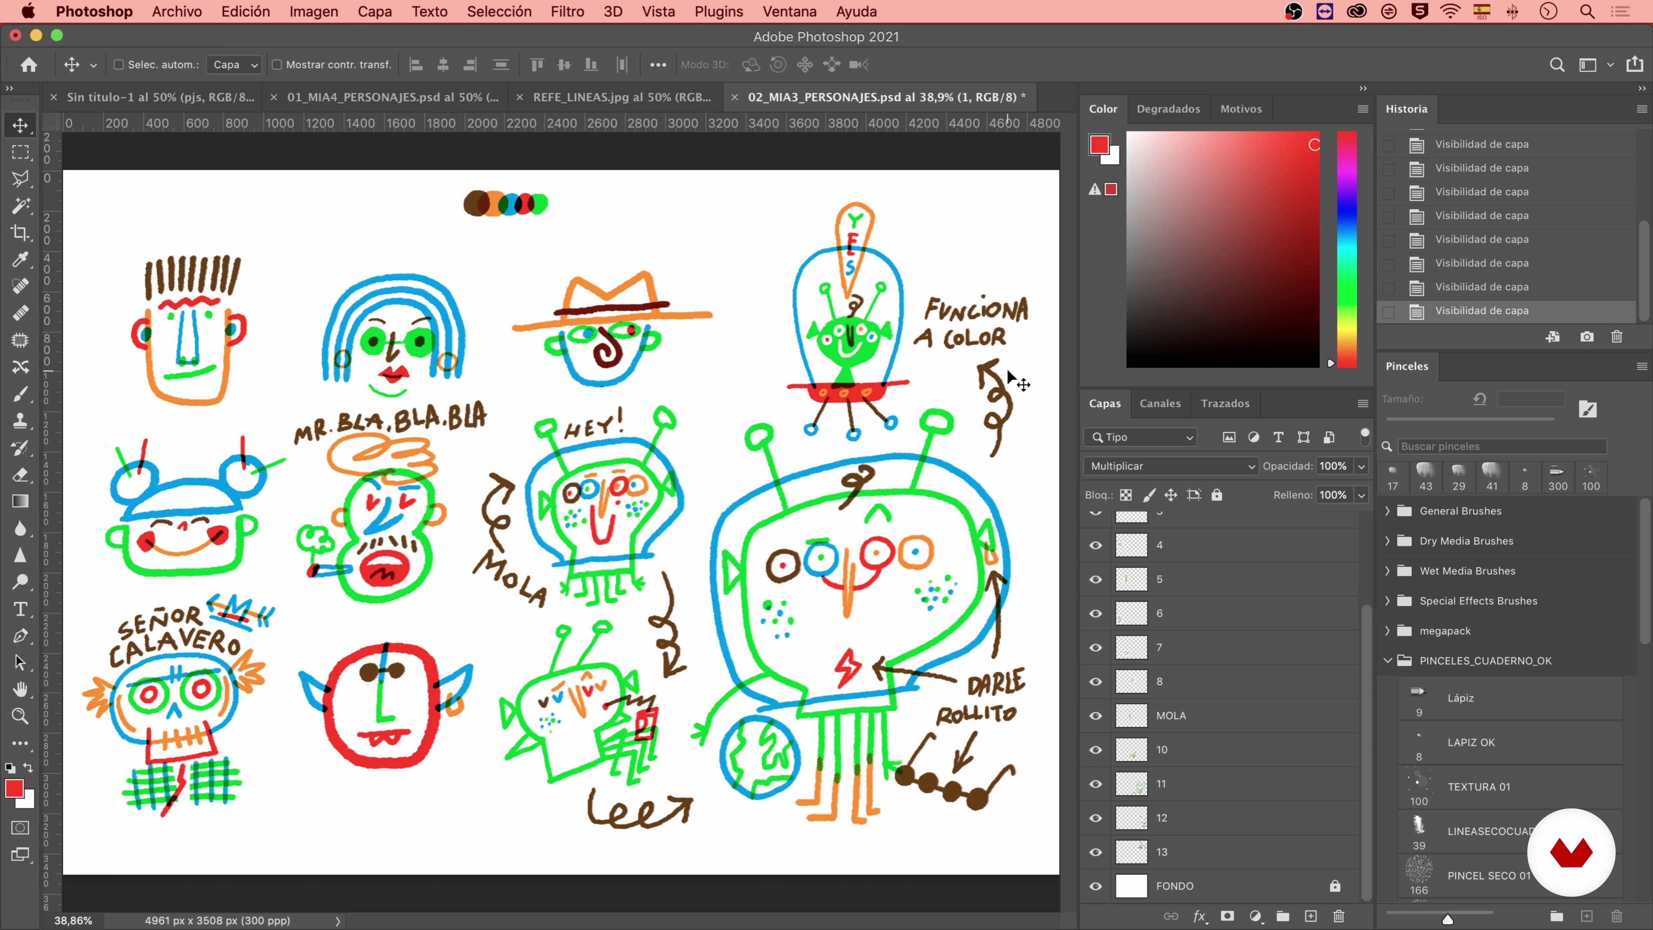Select the Zoom tool
The height and width of the screenshot is (930, 1653).
[x=20, y=716]
